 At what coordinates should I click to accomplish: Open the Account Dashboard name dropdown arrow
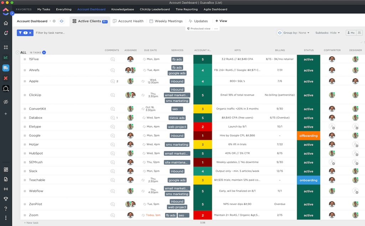(50, 21)
